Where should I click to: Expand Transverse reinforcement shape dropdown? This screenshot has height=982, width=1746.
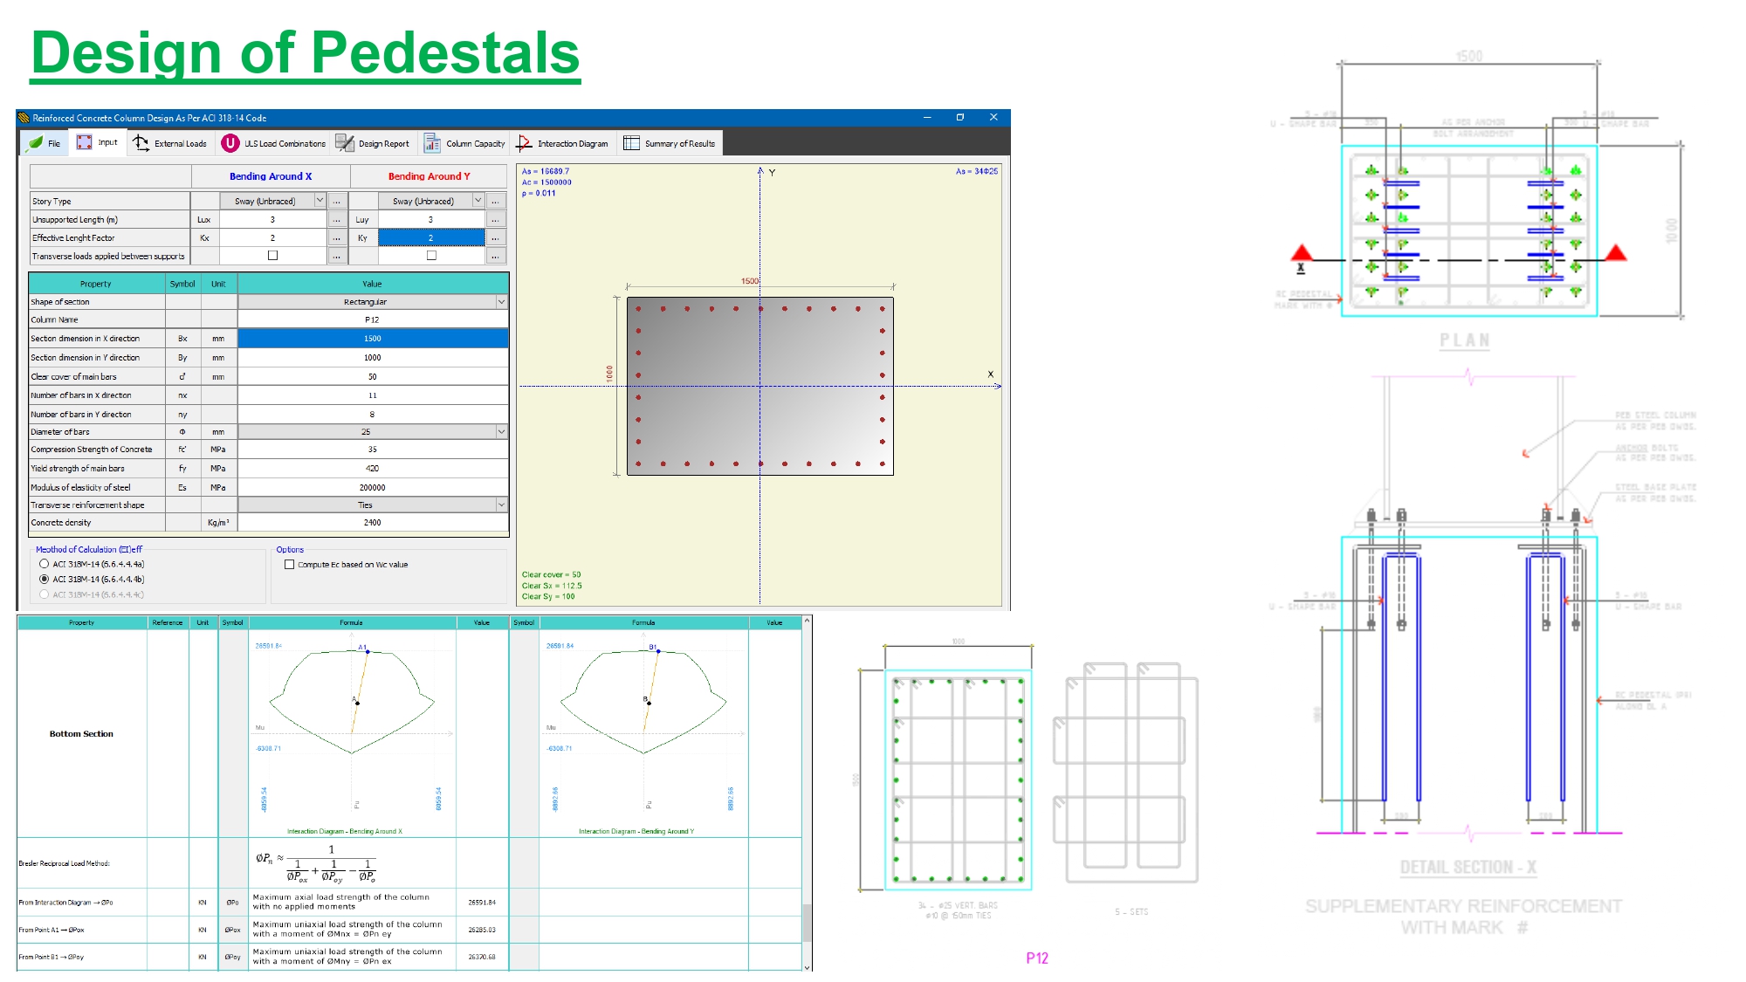click(x=501, y=505)
